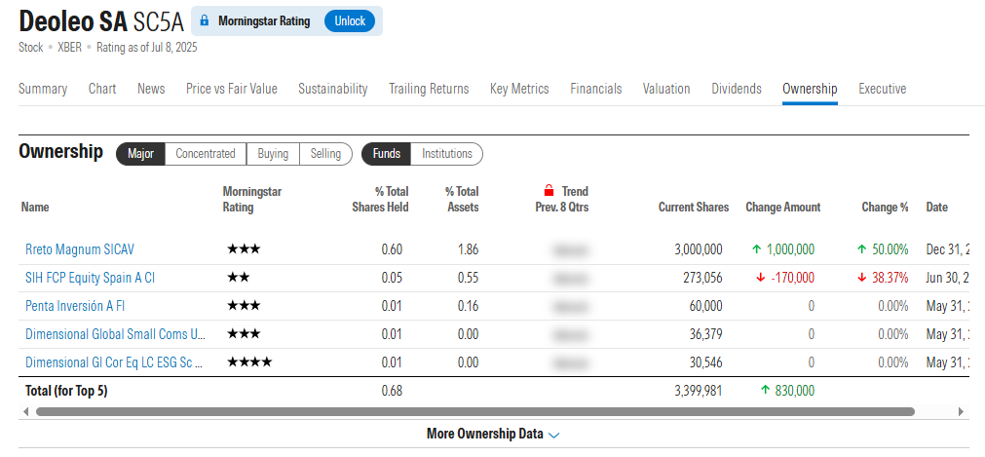
Task: Click the 3,399,981 total shares value
Action: (x=697, y=391)
